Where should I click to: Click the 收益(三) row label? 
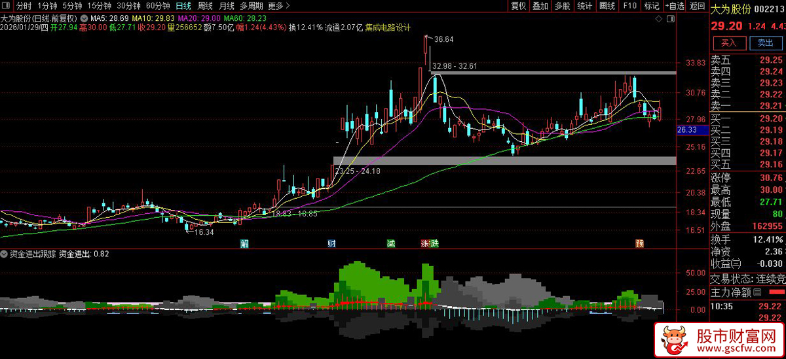click(727, 264)
